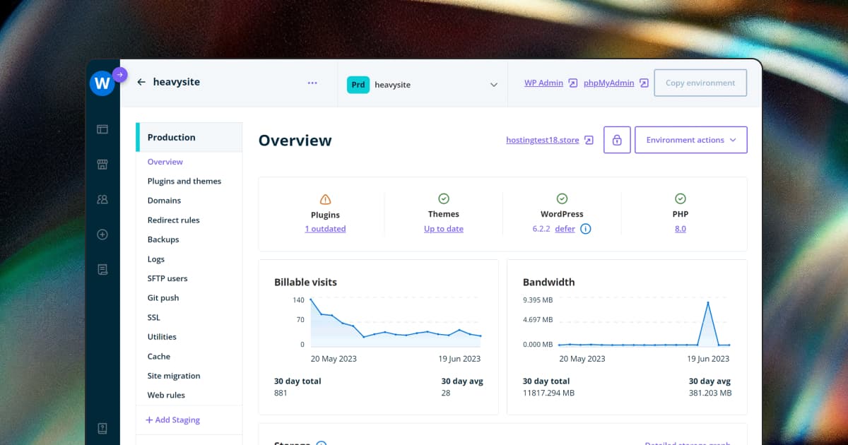Viewport: 848px width, 445px height.
Task: Open Plugins and themes
Action: pos(184,182)
